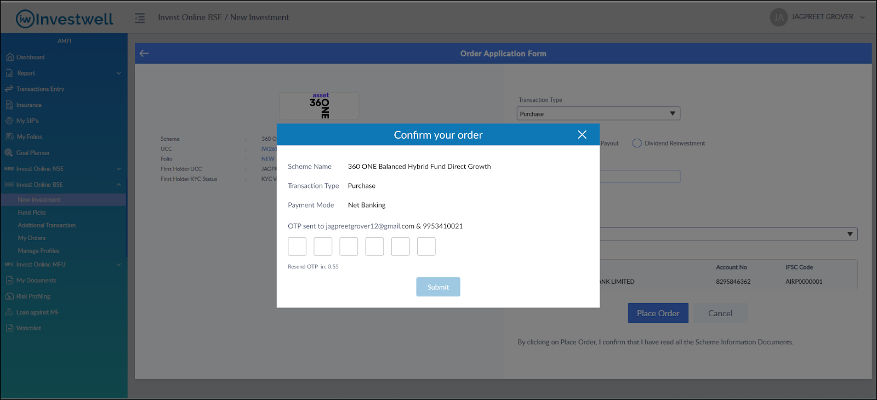Viewport: 877px width, 400px height.
Task: Click the scheme name 360 ONE Balanced Hybrid Fund
Action: [x=419, y=167]
